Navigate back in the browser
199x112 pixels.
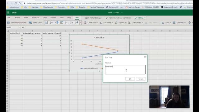7,3
